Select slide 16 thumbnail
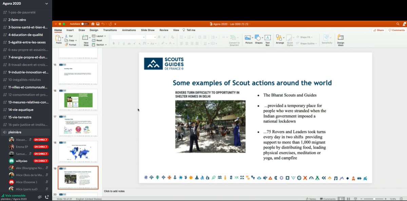This screenshot has width=407, height=201. pyautogui.click(x=78, y=100)
